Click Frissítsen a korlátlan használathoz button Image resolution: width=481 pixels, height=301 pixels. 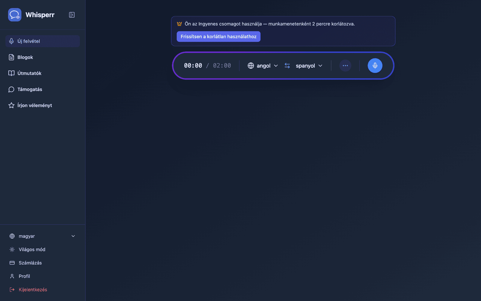[219, 36]
